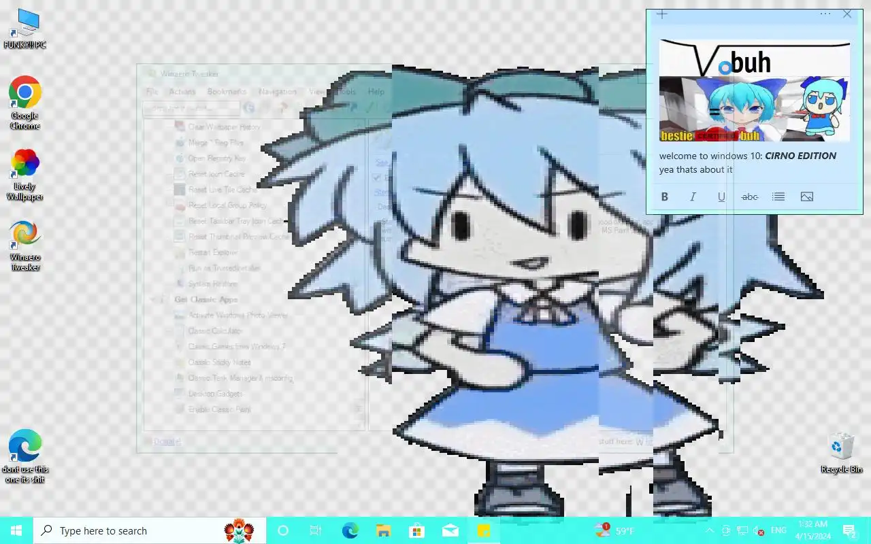This screenshot has width=871, height=544.
Task: Select the Winaero Tweaker desktop shortcut
Action: tap(25, 245)
